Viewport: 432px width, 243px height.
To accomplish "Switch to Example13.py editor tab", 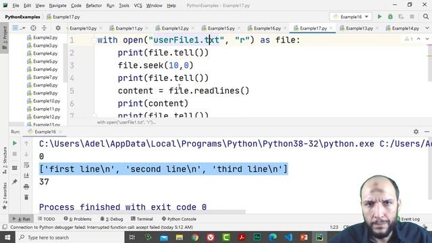I will 358,28.
